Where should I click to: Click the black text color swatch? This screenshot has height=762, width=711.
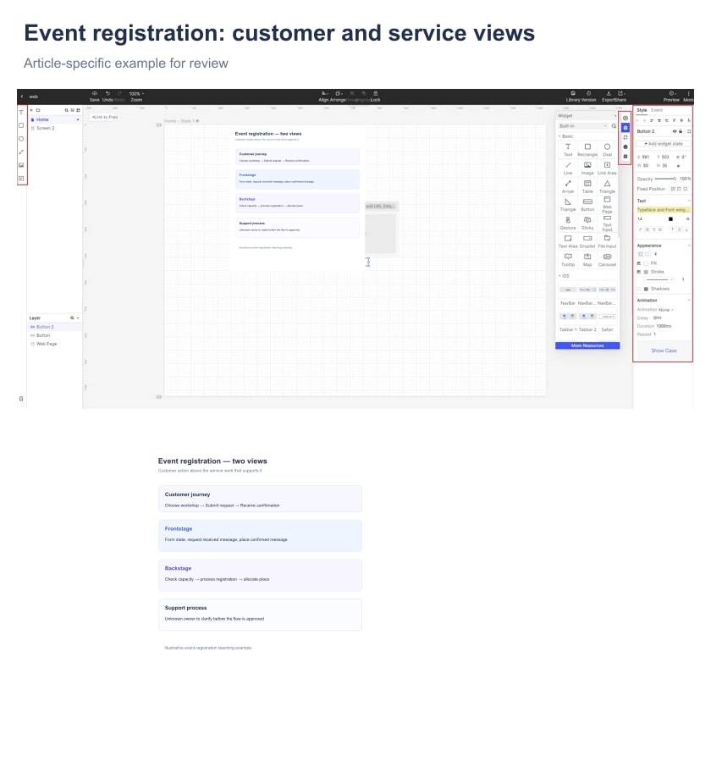click(x=670, y=219)
